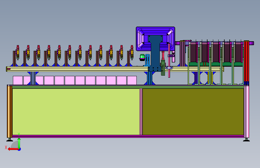
Task: Select the orange vertical leg profile
Action: point(10,112)
